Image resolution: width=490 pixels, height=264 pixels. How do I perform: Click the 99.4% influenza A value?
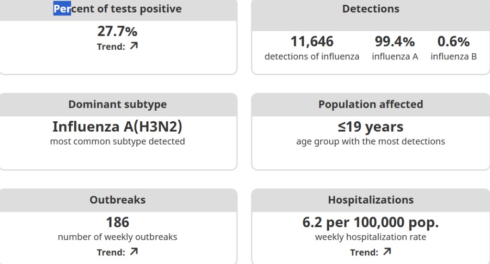point(395,42)
